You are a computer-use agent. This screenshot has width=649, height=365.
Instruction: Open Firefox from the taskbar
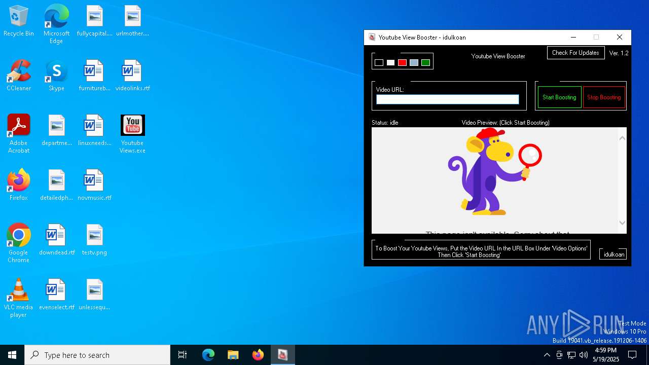[x=258, y=355]
